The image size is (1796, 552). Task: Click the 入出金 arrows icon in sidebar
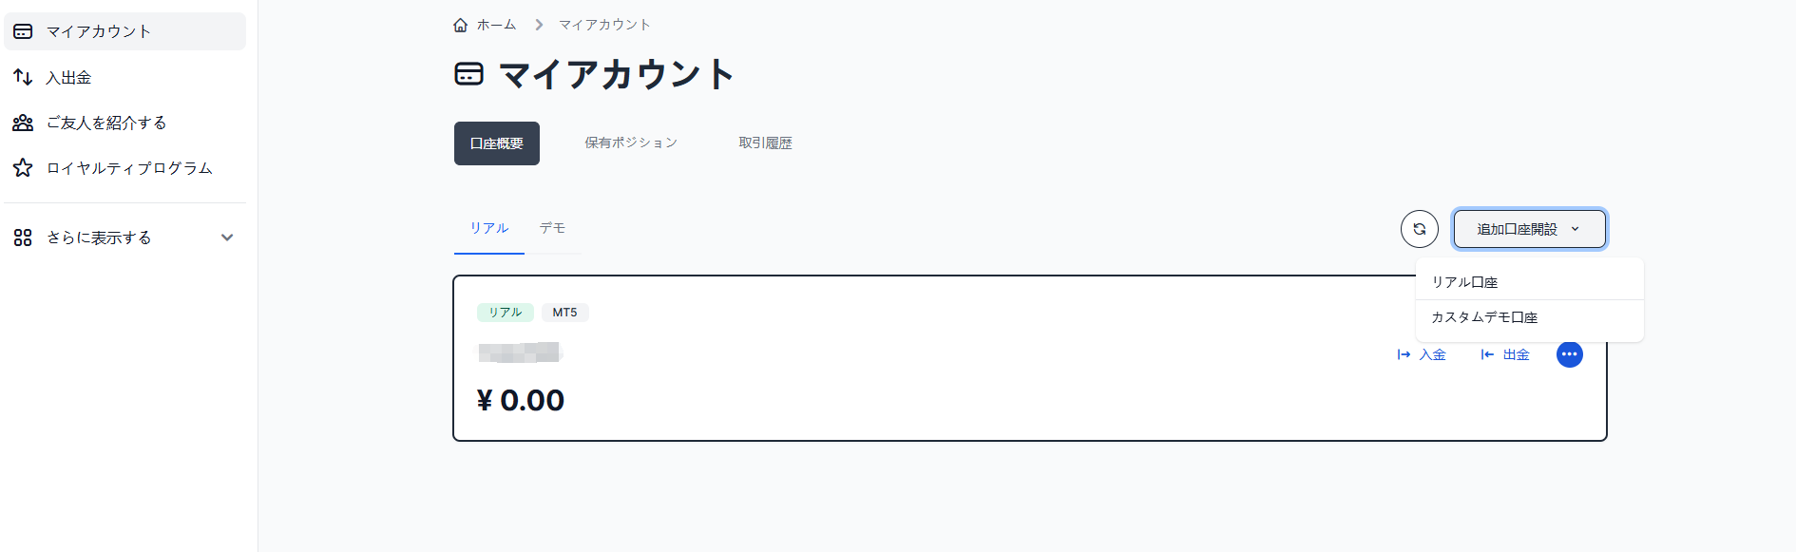(23, 77)
